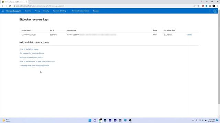Screen dimensions: 220x123
Task: Open the tab search chevron
Action: click(x=201, y=2)
